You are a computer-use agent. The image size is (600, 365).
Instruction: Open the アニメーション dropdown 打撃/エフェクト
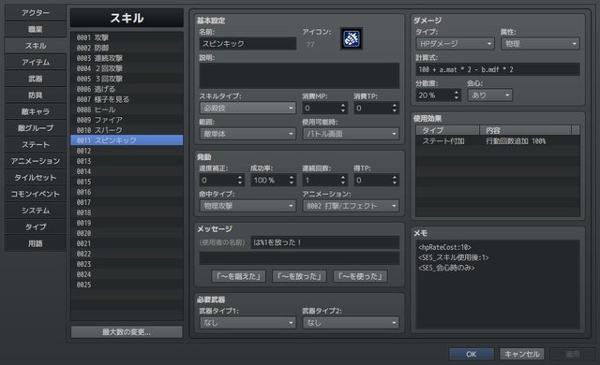(351, 206)
